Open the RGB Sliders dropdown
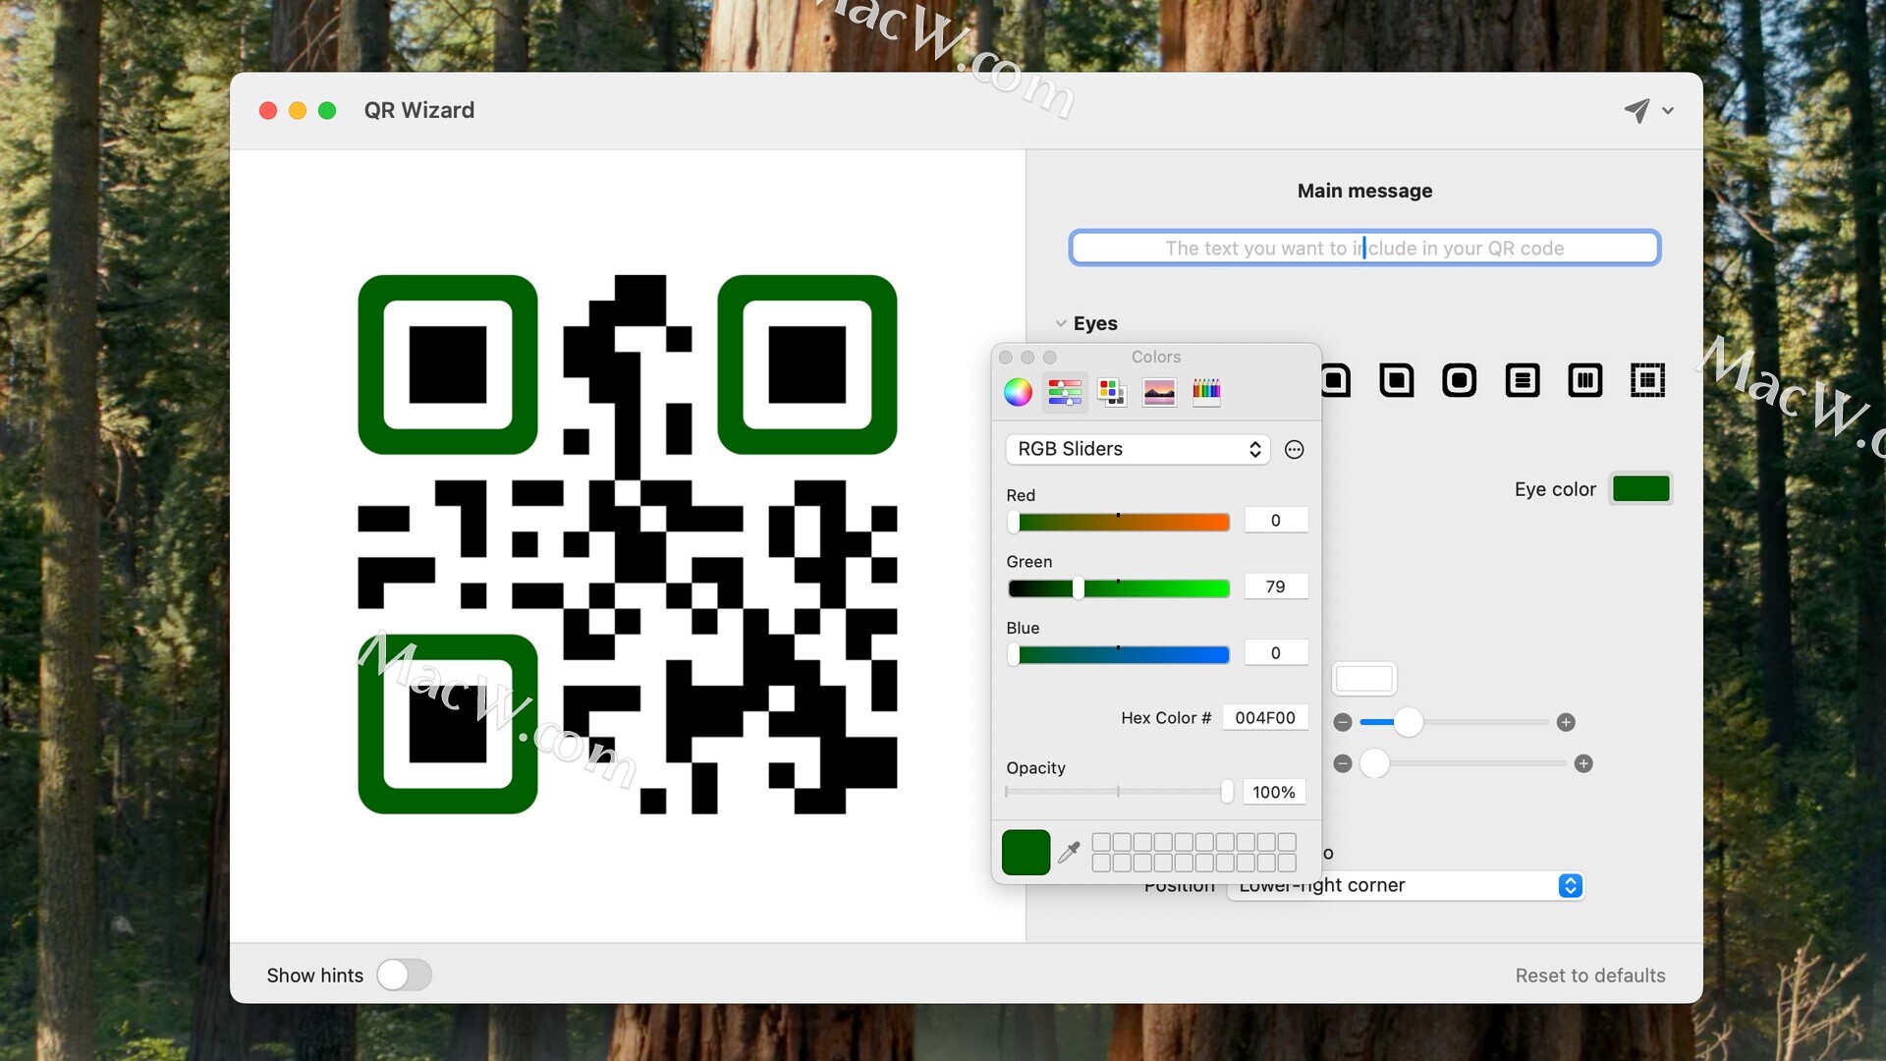 [1137, 449]
